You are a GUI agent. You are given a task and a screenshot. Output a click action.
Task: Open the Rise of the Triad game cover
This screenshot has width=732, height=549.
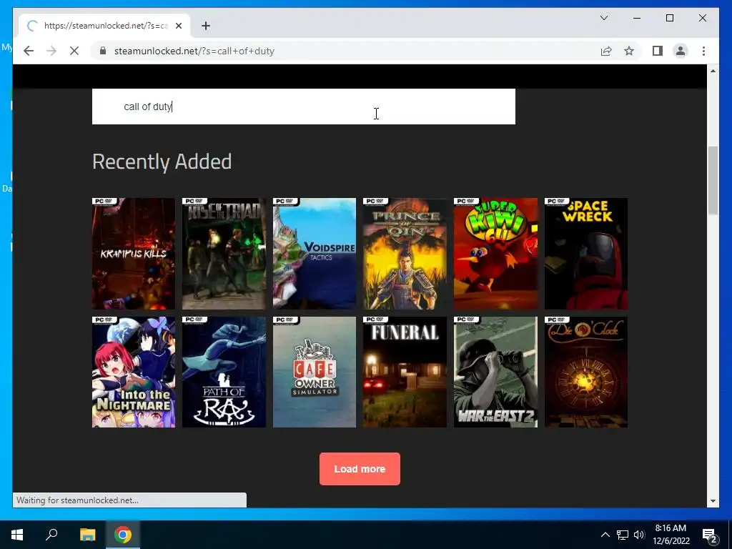(224, 254)
